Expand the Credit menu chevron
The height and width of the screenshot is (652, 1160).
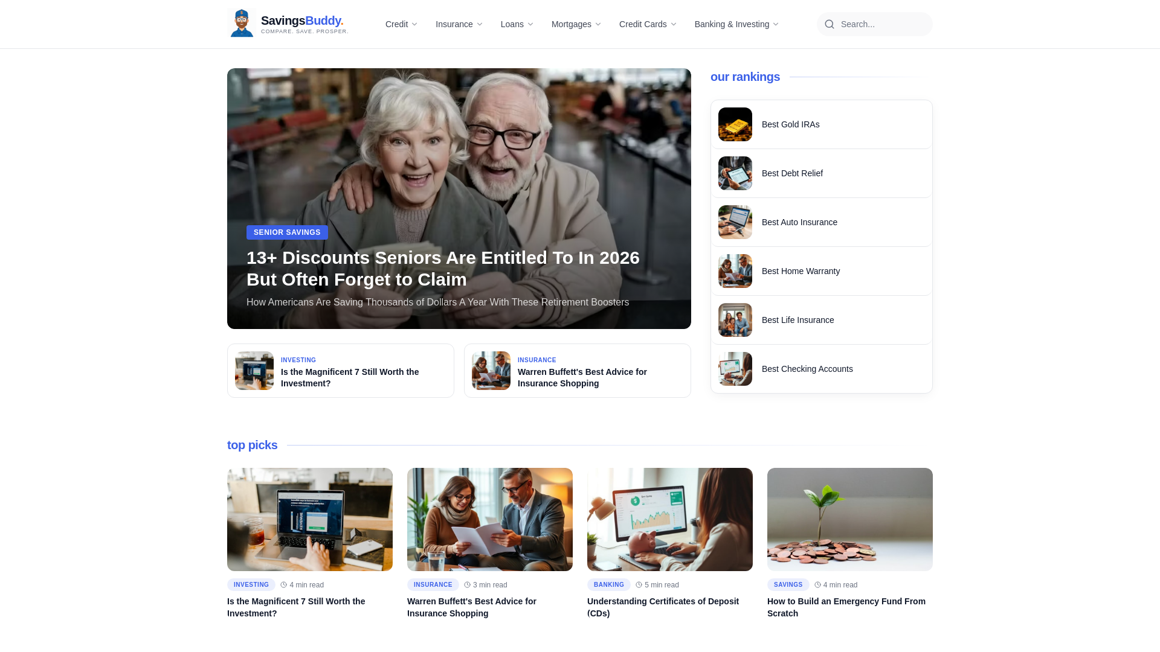click(414, 24)
